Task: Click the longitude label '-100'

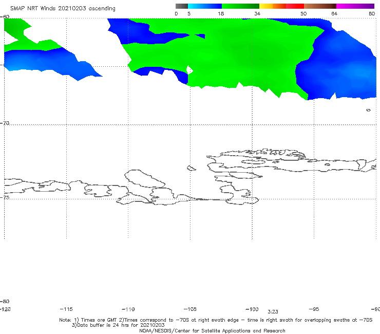Action: point(252,309)
